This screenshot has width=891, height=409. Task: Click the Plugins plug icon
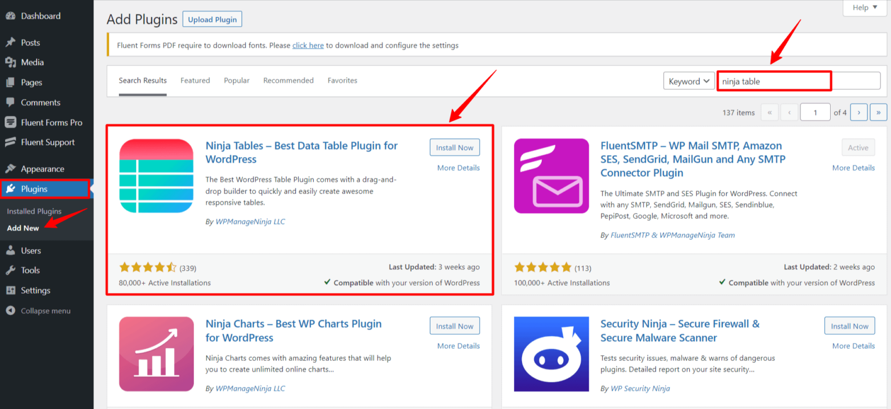[x=13, y=188]
